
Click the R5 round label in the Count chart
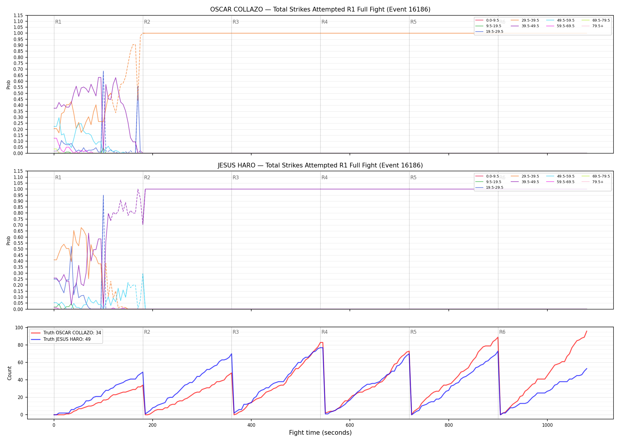click(x=413, y=332)
